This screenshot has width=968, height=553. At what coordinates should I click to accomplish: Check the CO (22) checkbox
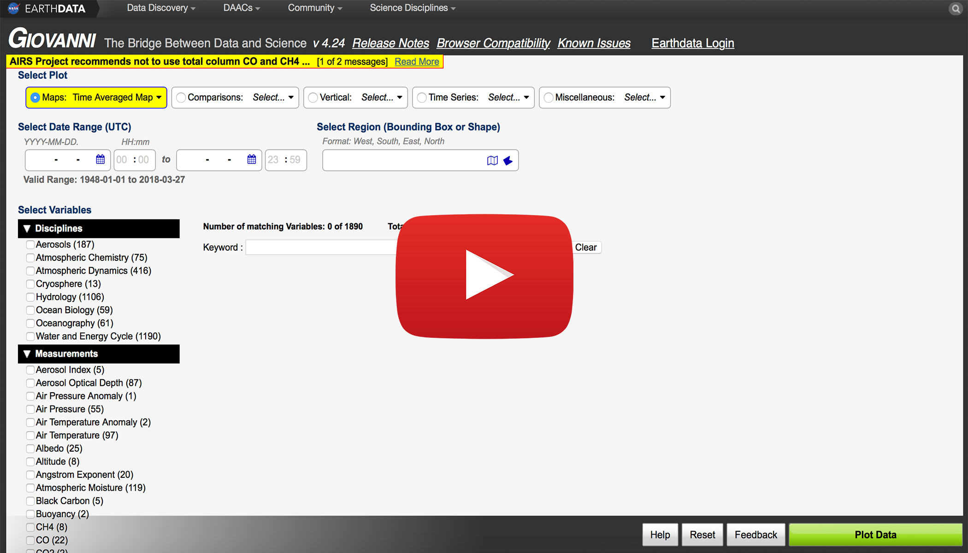pos(30,541)
